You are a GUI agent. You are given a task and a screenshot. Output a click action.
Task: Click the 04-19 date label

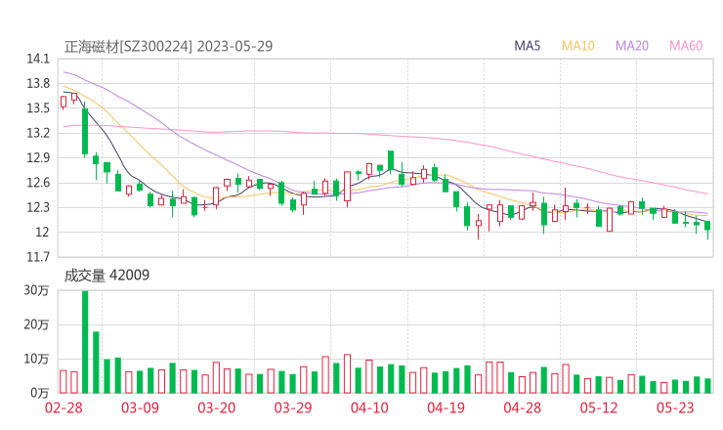(446, 408)
